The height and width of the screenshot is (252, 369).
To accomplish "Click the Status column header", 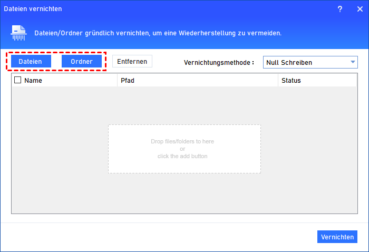I will tap(316, 81).
